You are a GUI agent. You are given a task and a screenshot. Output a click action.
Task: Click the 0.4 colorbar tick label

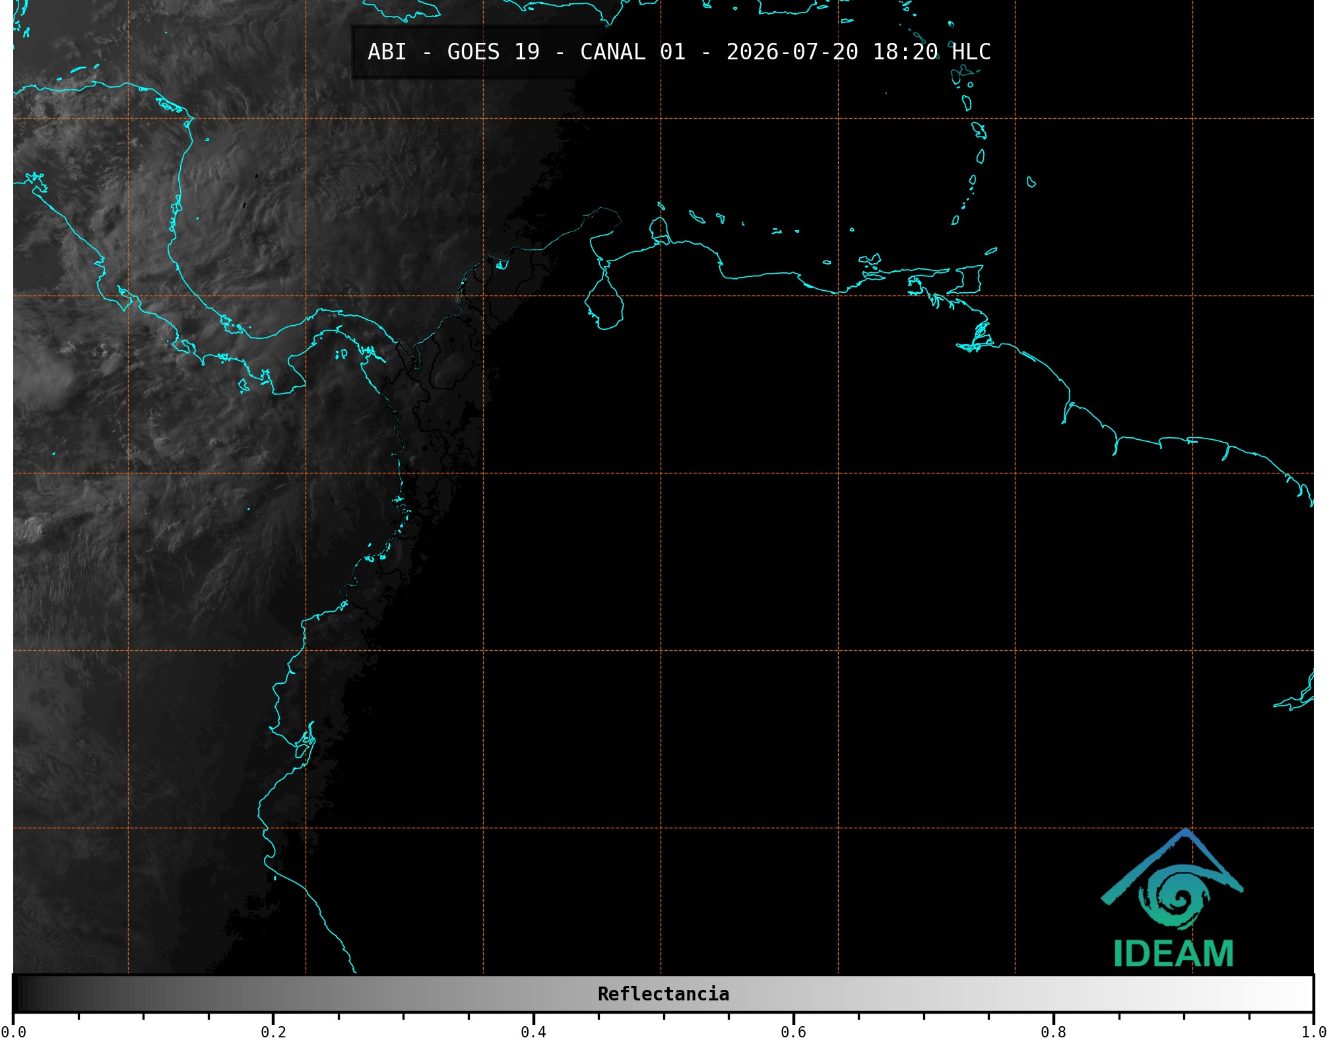point(533,1032)
